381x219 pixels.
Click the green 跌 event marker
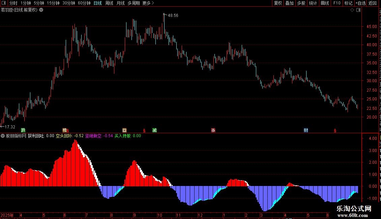coord(23,130)
